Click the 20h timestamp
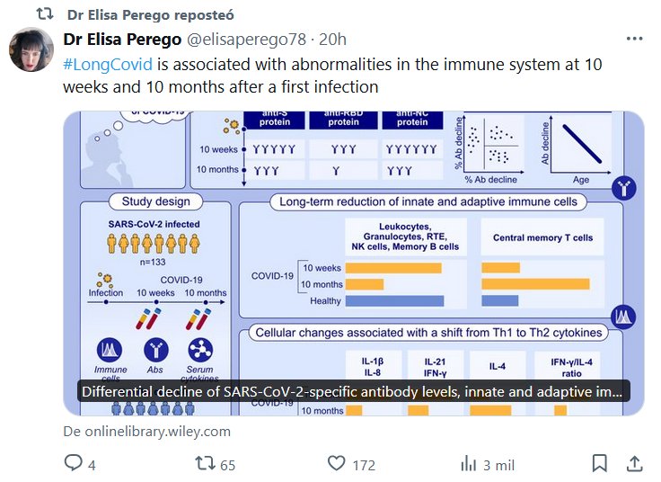The image size is (661, 482). (332, 40)
